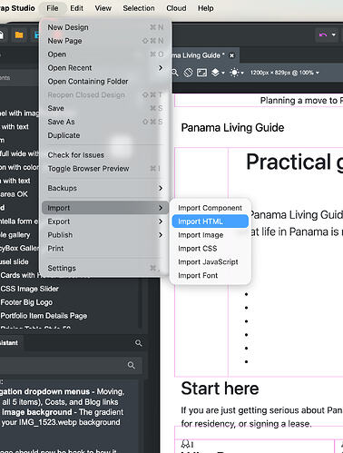
Task: Select the carousel slide component row
Action: [15, 261]
